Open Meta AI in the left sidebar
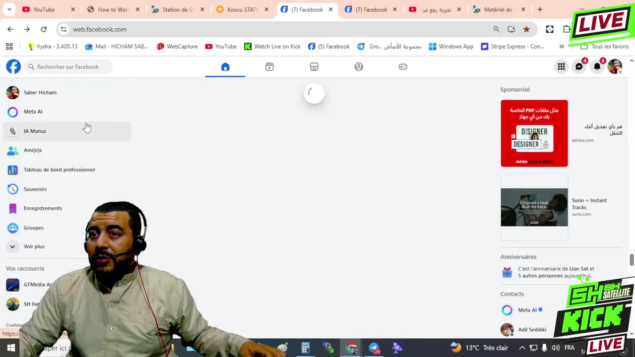 [67, 112]
